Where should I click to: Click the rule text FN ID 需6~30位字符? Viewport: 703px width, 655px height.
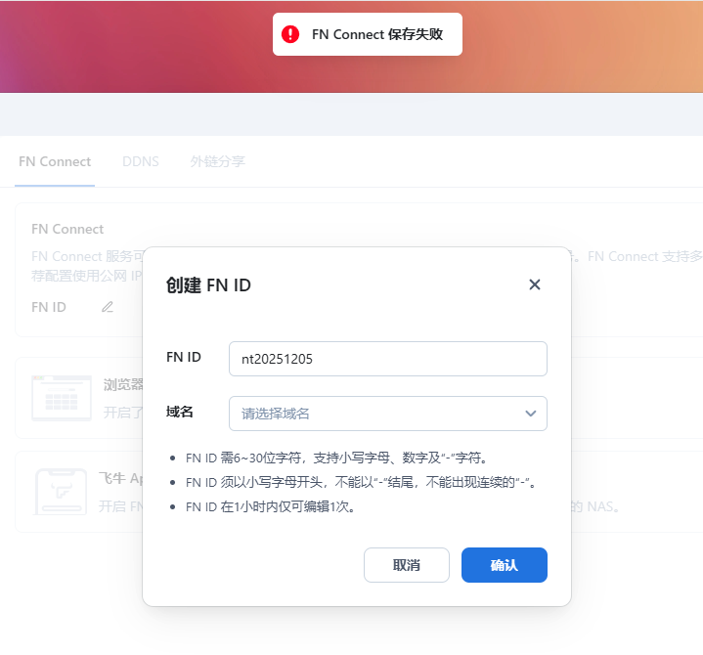(336, 458)
